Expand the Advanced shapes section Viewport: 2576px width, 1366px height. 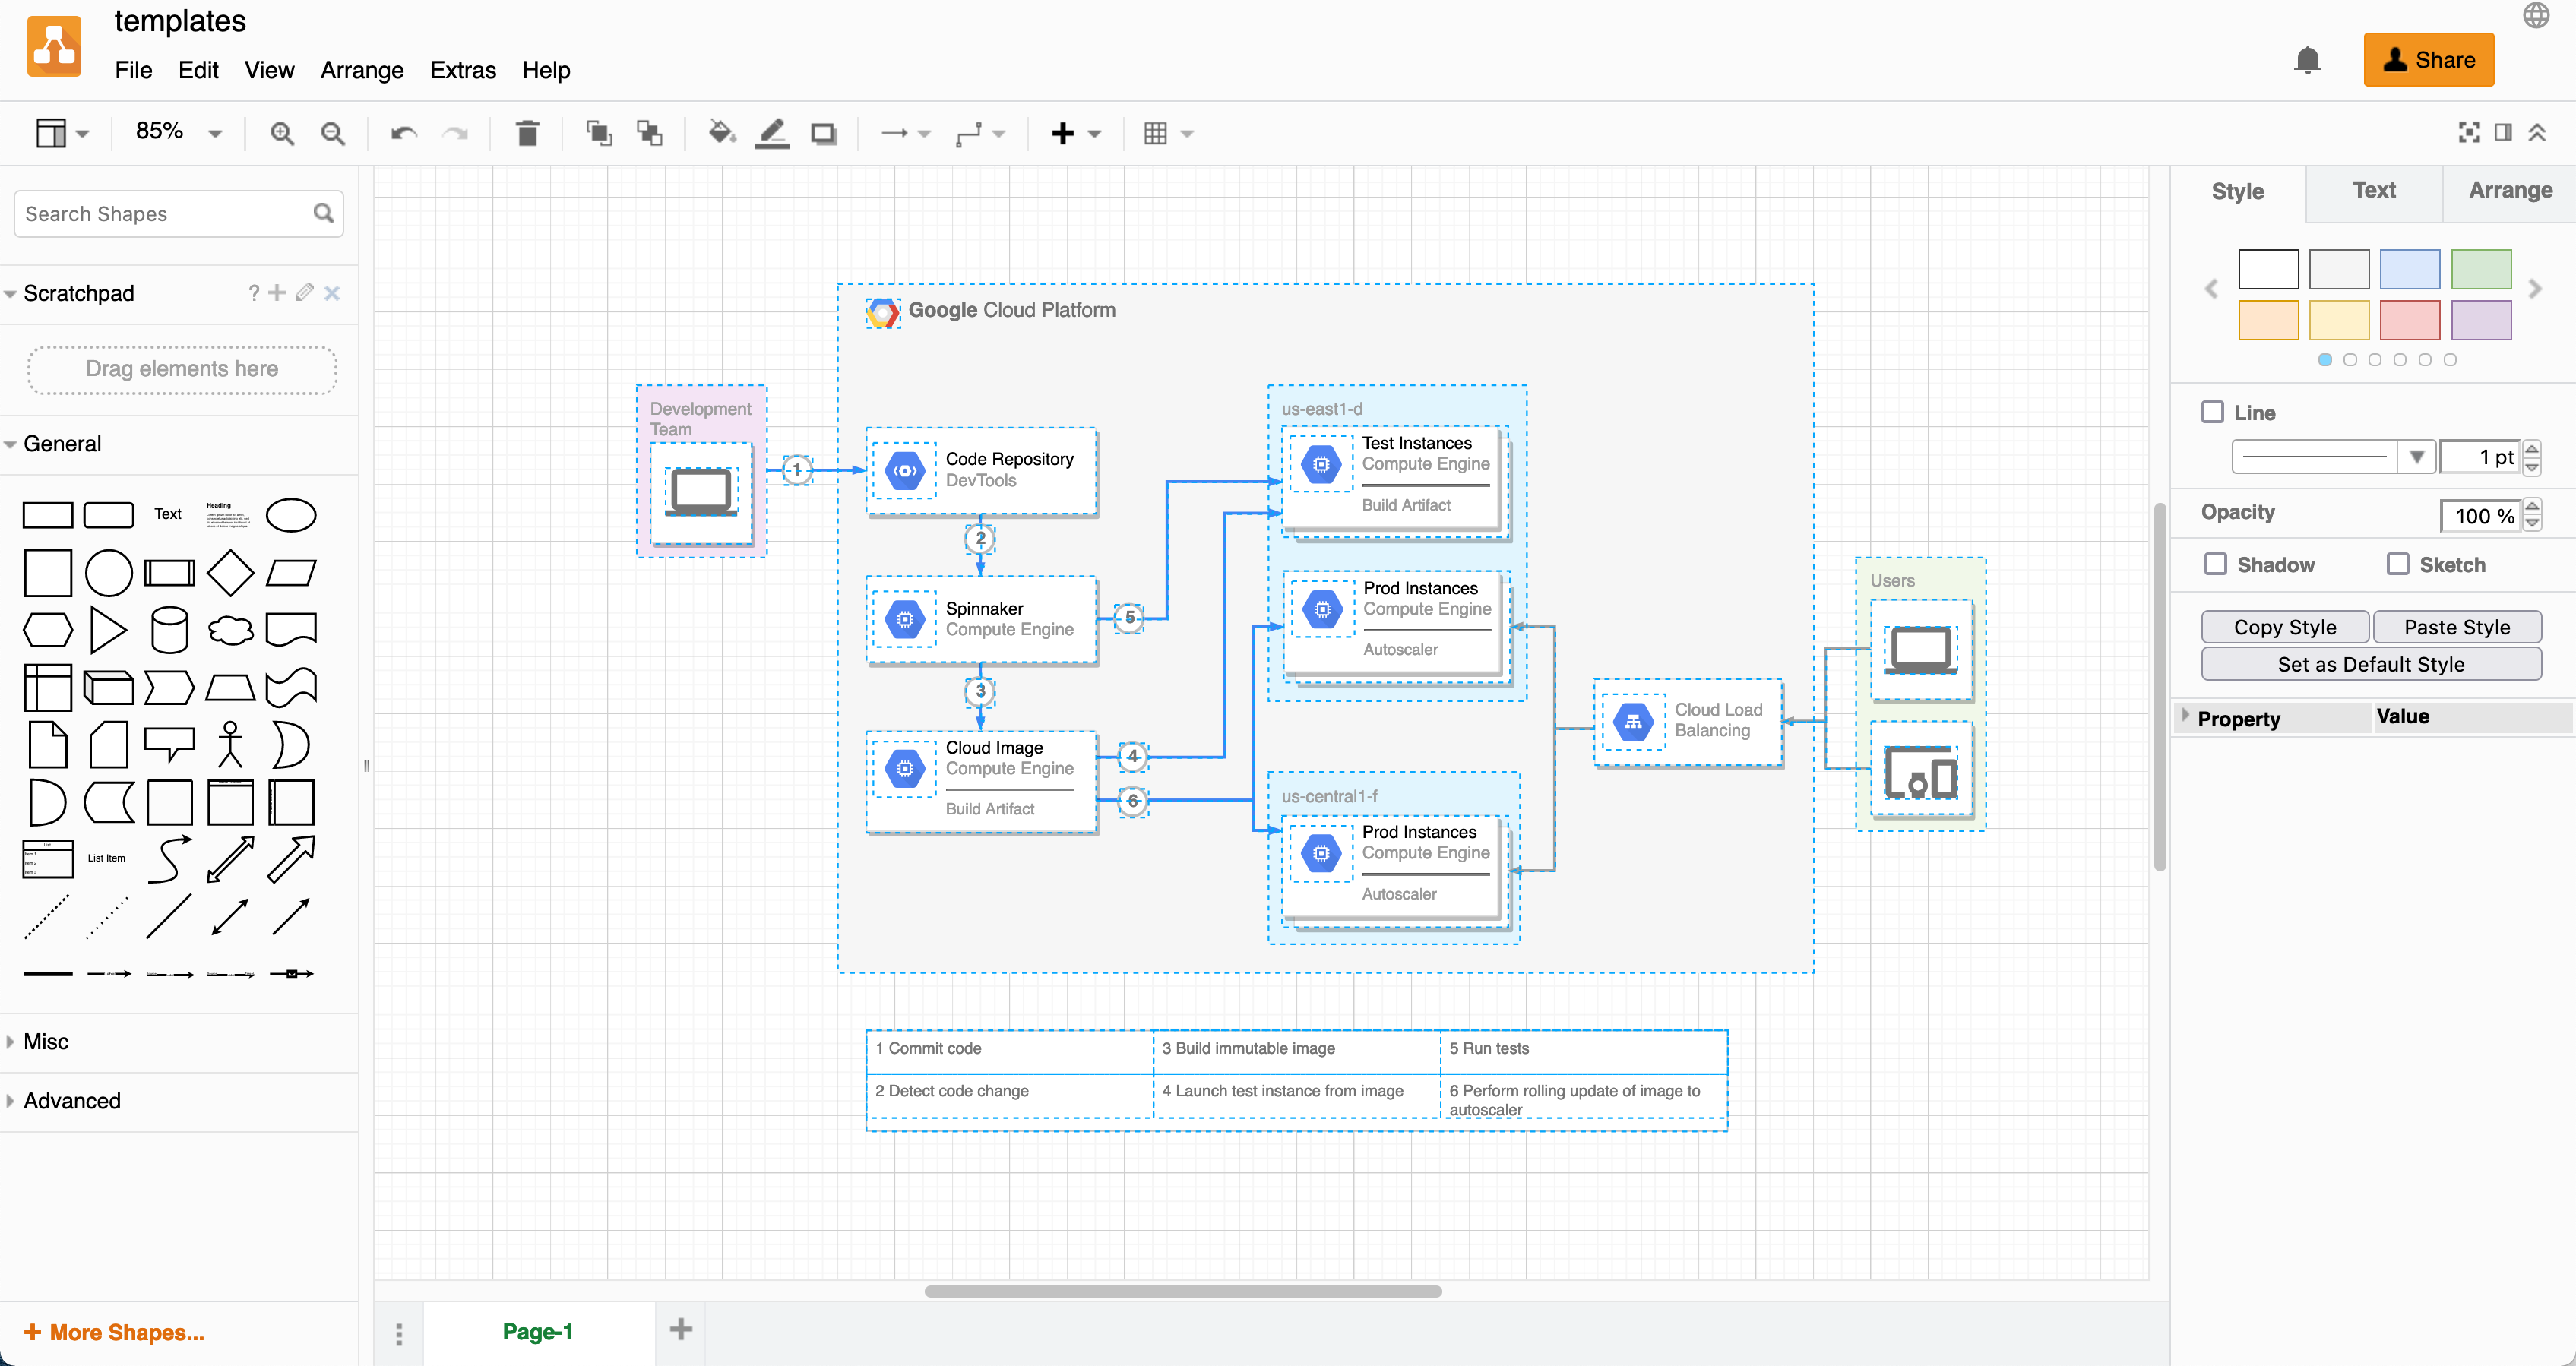[x=71, y=1099]
